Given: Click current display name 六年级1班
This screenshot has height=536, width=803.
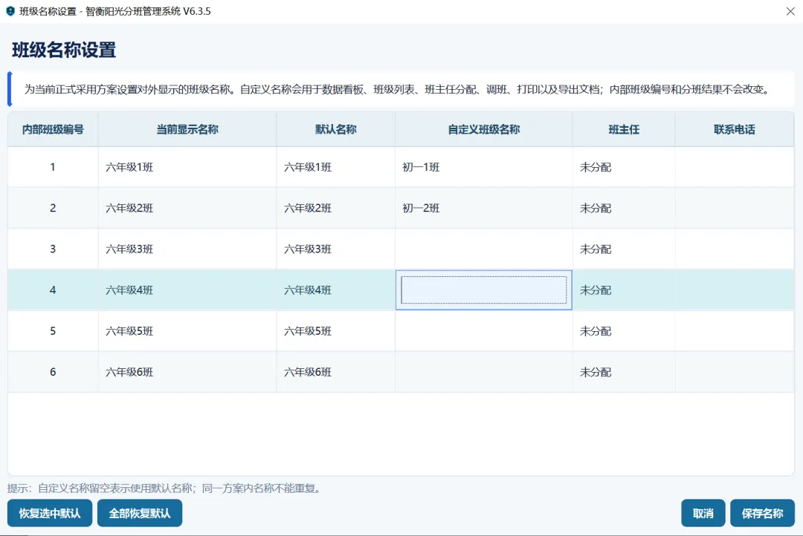Looking at the screenshot, I should coord(187,167).
